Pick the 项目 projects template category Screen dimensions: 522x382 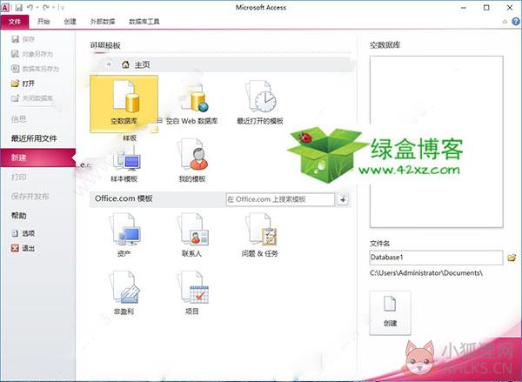(x=192, y=294)
